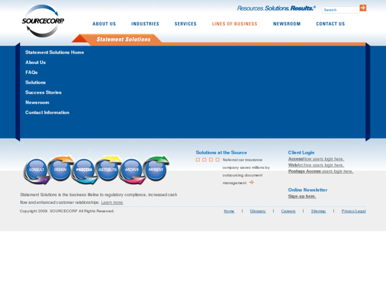Viewport: 386px width, 289px height.
Task: Open the FAQs link
Action: click(x=31, y=73)
